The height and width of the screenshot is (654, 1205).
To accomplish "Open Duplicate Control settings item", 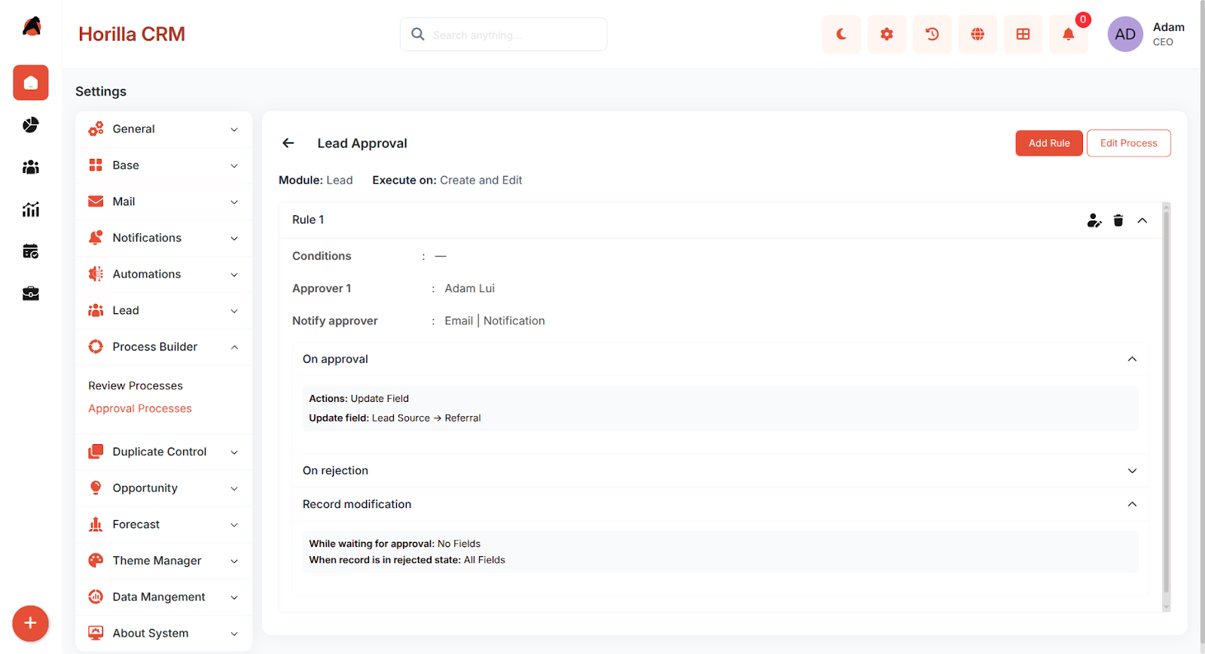I will (x=163, y=452).
